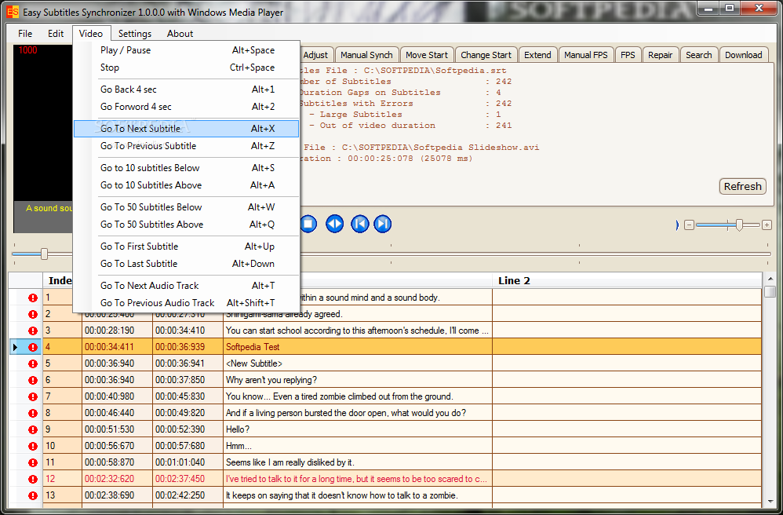Screen dimensions: 783x515
Task: Select Go To 50 Subtitles Below
Action: [x=186, y=206]
